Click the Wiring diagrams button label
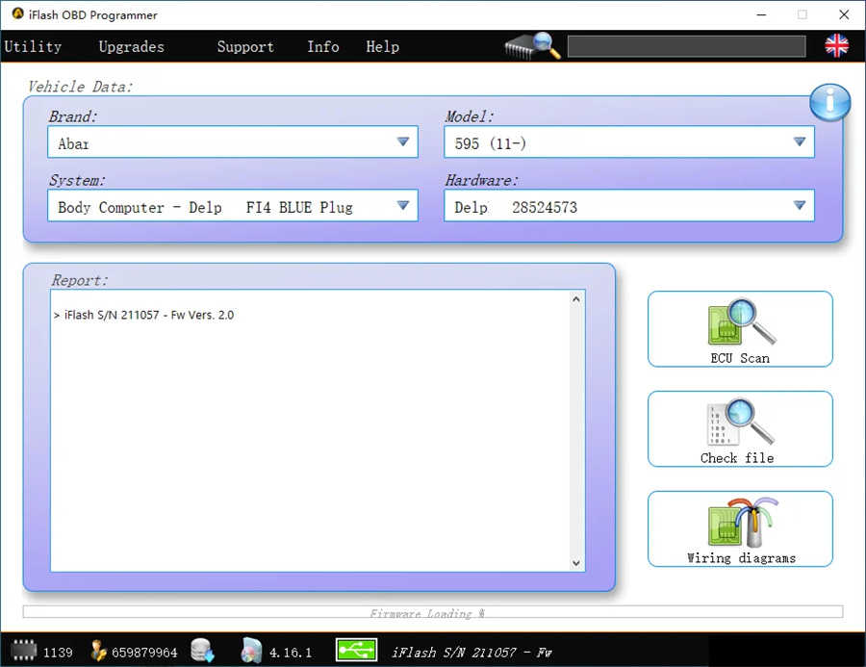Image resolution: width=866 pixels, height=667 pixels. coord(741,558)
